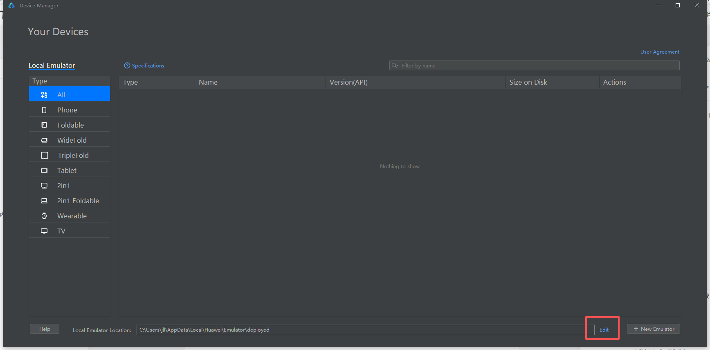
Task: Click the Help button
Action: [45, 329]
